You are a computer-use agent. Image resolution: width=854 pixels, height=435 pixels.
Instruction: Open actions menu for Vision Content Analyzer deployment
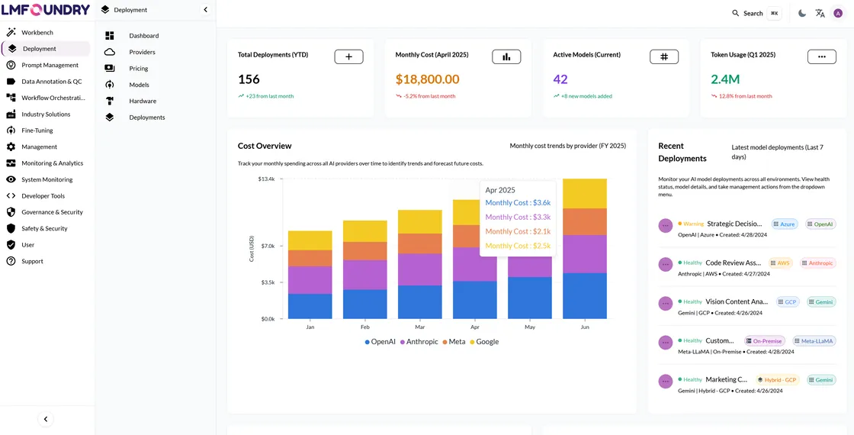point(666,304)
